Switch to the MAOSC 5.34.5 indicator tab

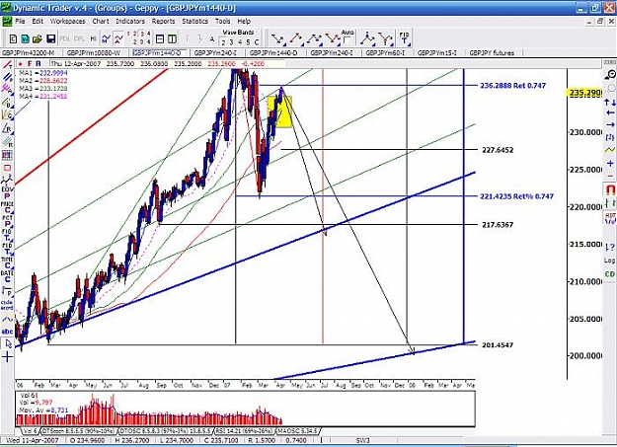(x=297, y=431)
